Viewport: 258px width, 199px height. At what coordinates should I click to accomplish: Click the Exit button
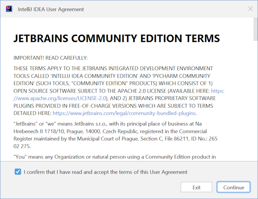coord(196,187)
